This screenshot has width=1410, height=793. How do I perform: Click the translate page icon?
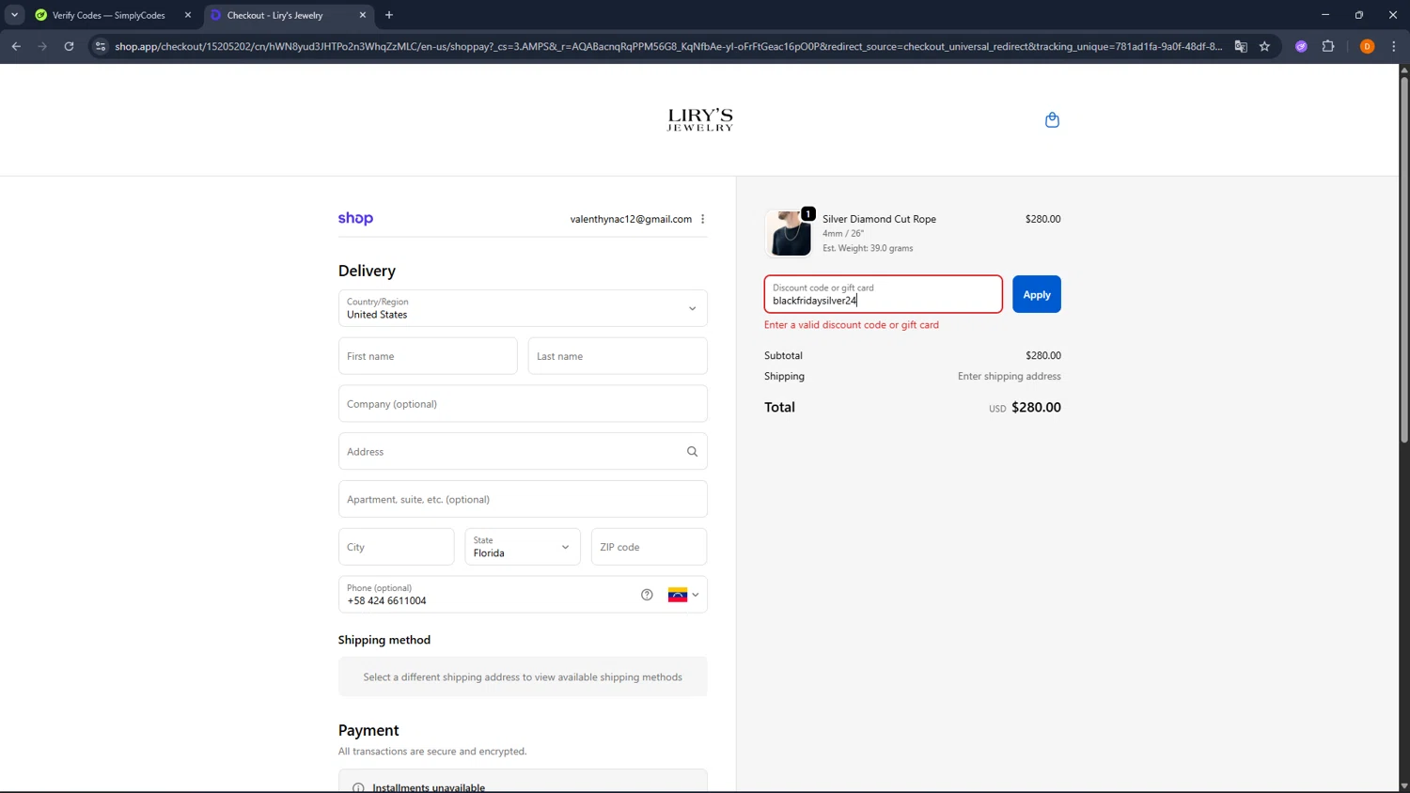pyautogui.click(x=1241, y=46)
